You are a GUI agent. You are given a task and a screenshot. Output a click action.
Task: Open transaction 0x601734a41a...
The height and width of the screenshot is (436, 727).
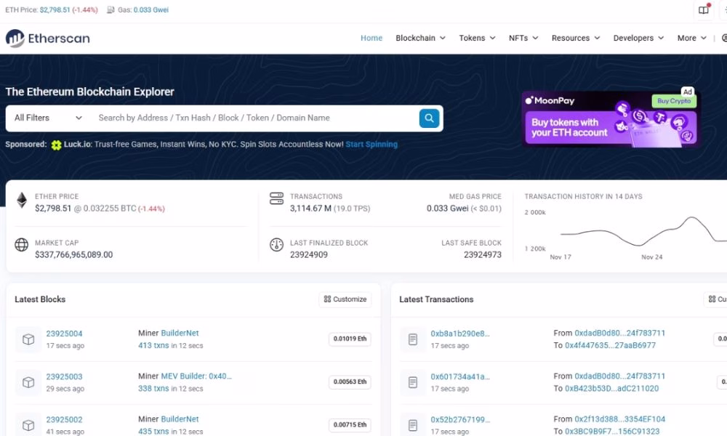coord(460,376)
